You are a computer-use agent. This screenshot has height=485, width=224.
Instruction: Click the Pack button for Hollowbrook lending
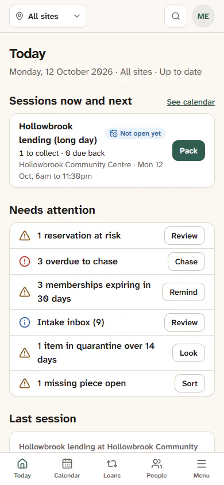pyautogui.click(x=188, y=151)
